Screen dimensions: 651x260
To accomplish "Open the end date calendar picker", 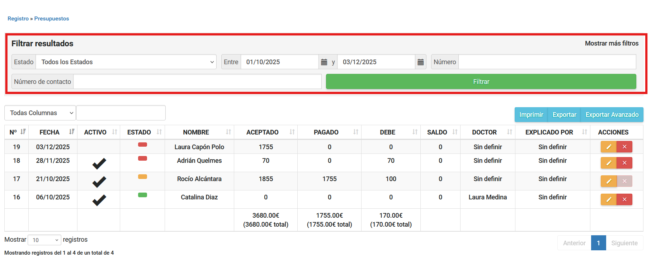I will click(420, 62).
